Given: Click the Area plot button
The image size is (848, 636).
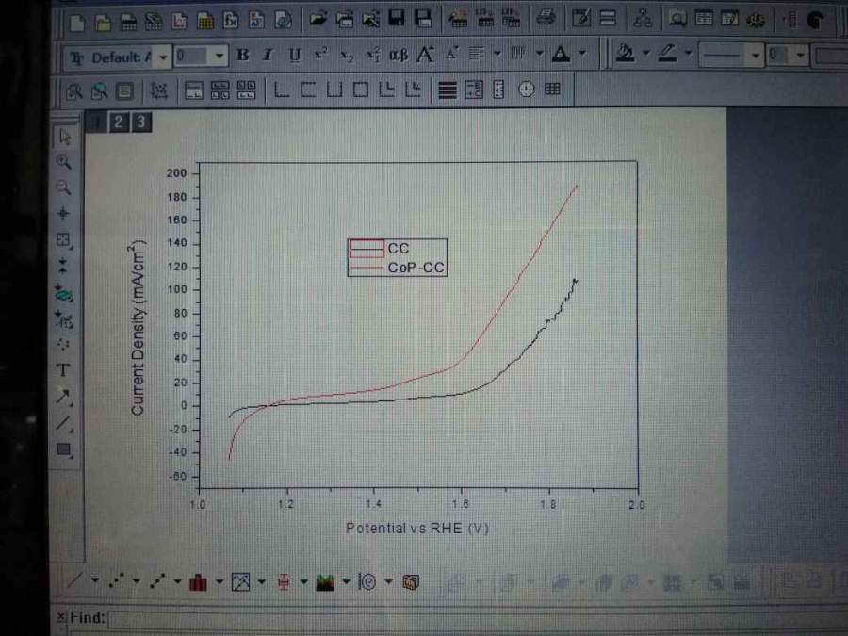Looking at the screenshot, I should [325, 582].
